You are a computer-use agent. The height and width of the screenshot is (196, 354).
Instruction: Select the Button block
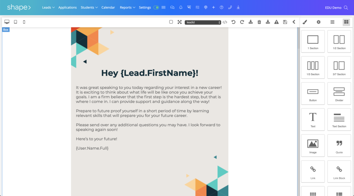[313, 93]
